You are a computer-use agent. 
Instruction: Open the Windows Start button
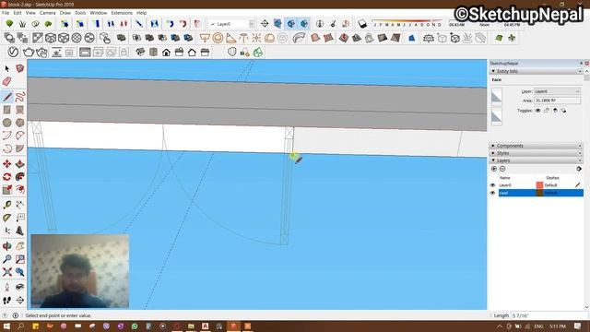6,326
